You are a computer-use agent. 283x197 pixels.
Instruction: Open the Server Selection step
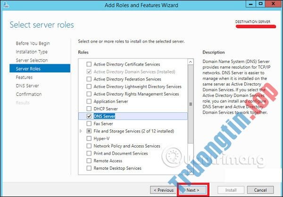(32, 60)
